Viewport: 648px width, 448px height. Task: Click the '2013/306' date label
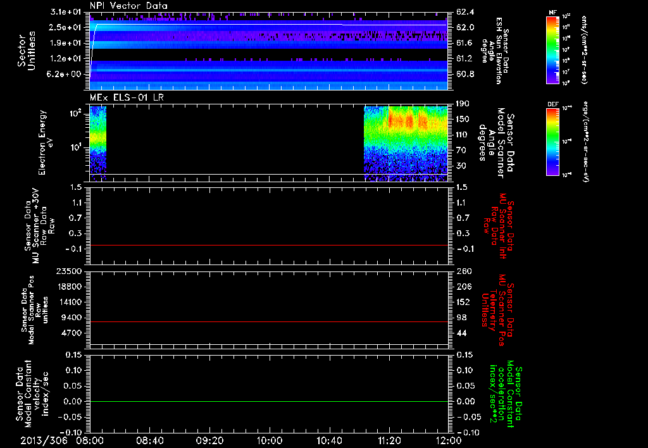[44, 440]
